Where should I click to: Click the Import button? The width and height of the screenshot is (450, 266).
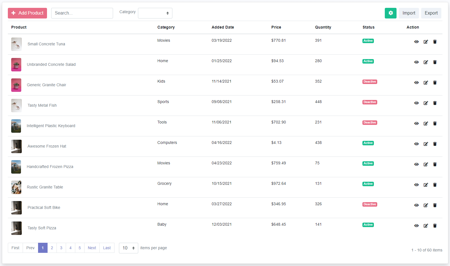(409, 13)
